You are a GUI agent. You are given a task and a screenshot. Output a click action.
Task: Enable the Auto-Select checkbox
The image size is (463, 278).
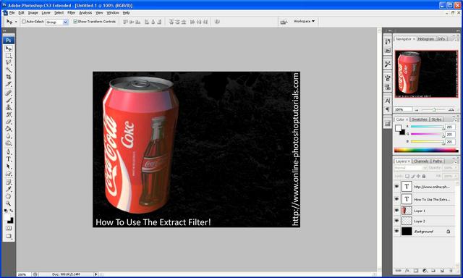(x=24, y=22)
